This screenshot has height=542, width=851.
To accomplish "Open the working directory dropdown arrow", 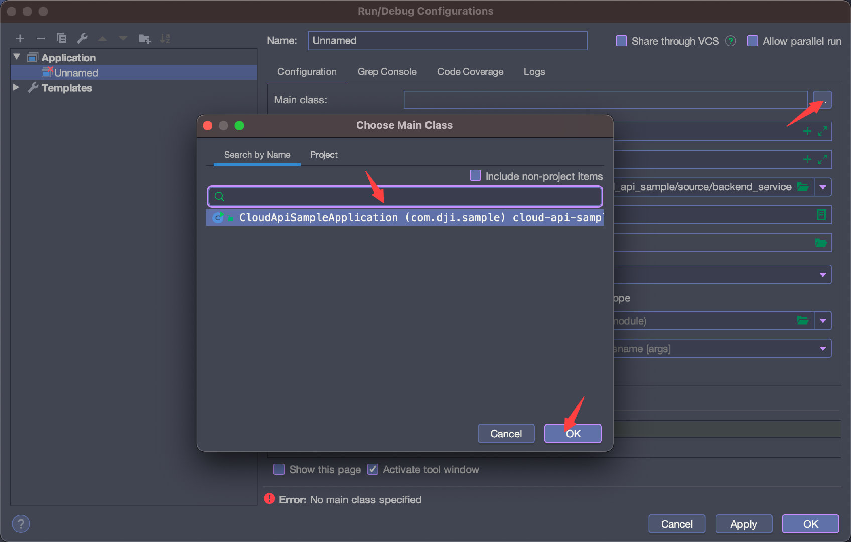I will pos(823,187).
